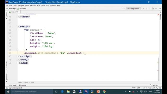Image resolution: width=167 pixels, height=94 pixels.
Task: Open the Structure tool window strip
Action: [x=7, y=66]
